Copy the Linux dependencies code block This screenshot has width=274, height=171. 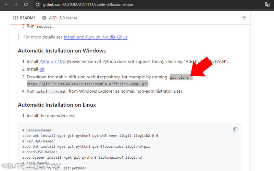point(235,129)
